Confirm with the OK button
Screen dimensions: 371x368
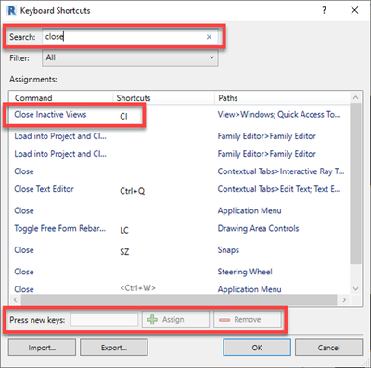point(257,348)
